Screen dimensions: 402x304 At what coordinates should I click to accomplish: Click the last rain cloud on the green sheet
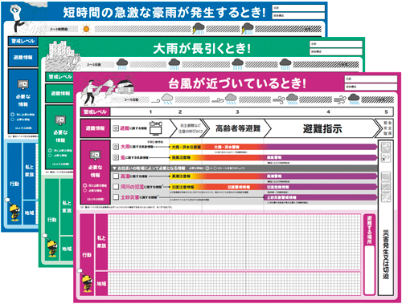[285, 64]
